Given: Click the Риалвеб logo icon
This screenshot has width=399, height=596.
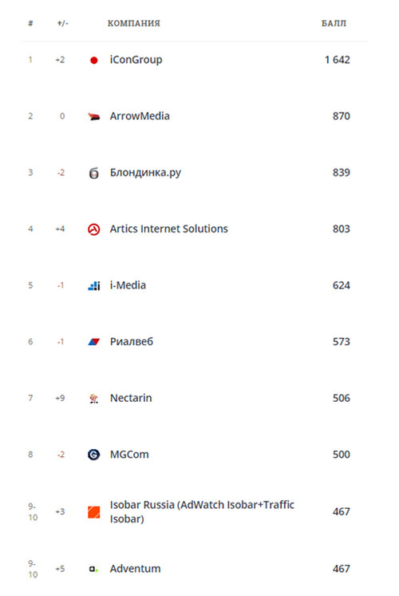Looking at the screenshot, I should [x=94, y=342].
